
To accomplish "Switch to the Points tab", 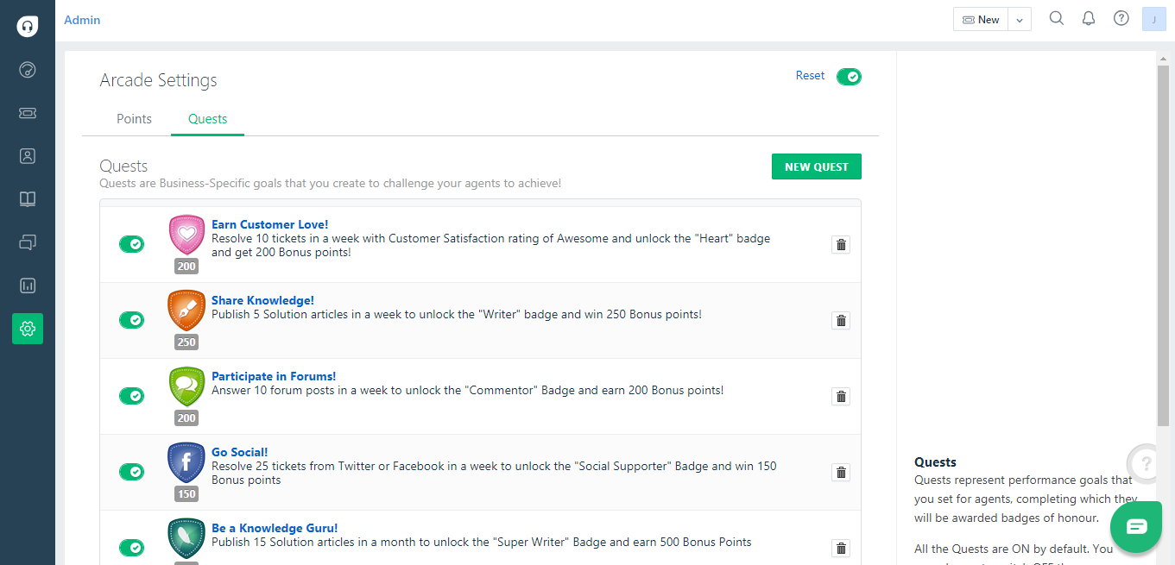I will pos(134,119).
